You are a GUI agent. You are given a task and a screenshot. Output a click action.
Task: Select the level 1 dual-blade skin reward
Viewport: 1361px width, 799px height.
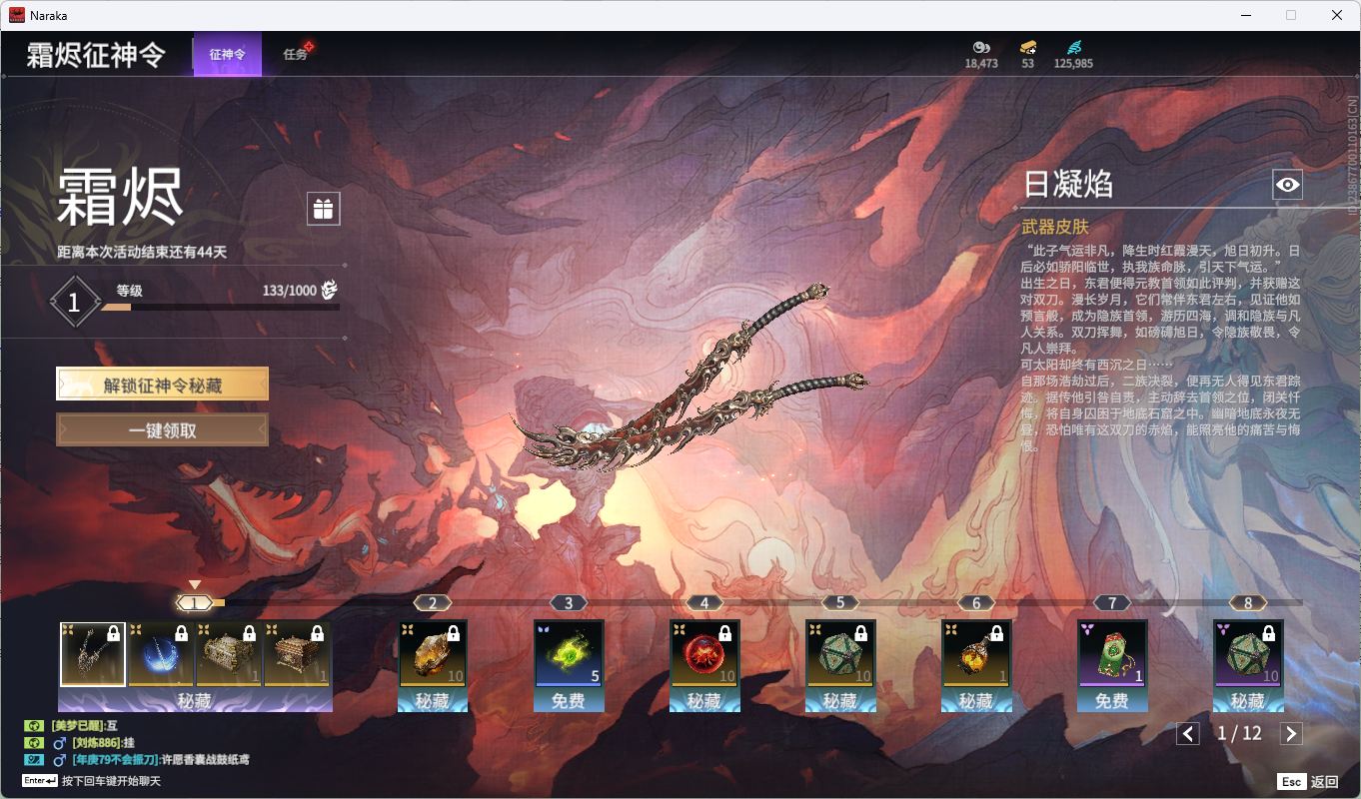tap(93, 654)
